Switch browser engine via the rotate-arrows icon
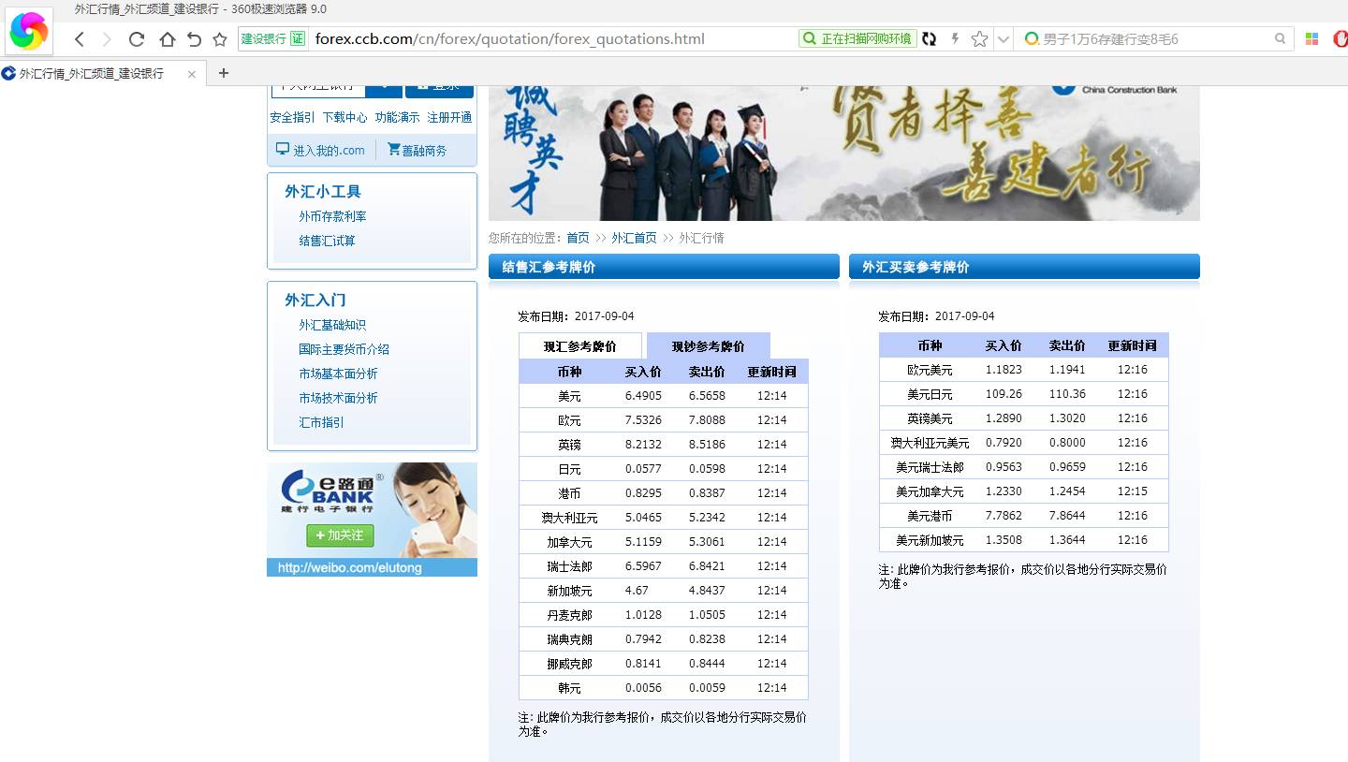 929,39
